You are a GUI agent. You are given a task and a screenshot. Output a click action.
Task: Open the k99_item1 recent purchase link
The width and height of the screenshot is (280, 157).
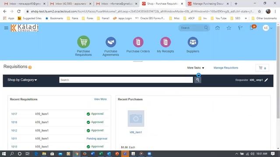(136, 132)
